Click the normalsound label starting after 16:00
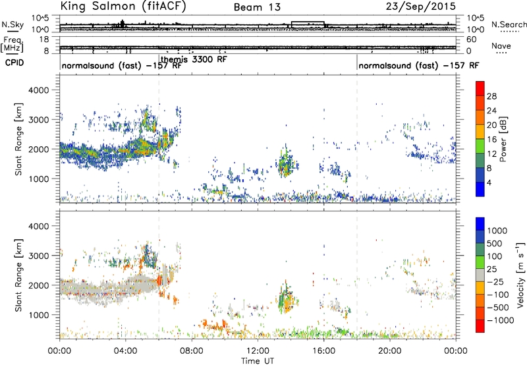Viewport: 527px width, 365px height. [x=418, y=65]
